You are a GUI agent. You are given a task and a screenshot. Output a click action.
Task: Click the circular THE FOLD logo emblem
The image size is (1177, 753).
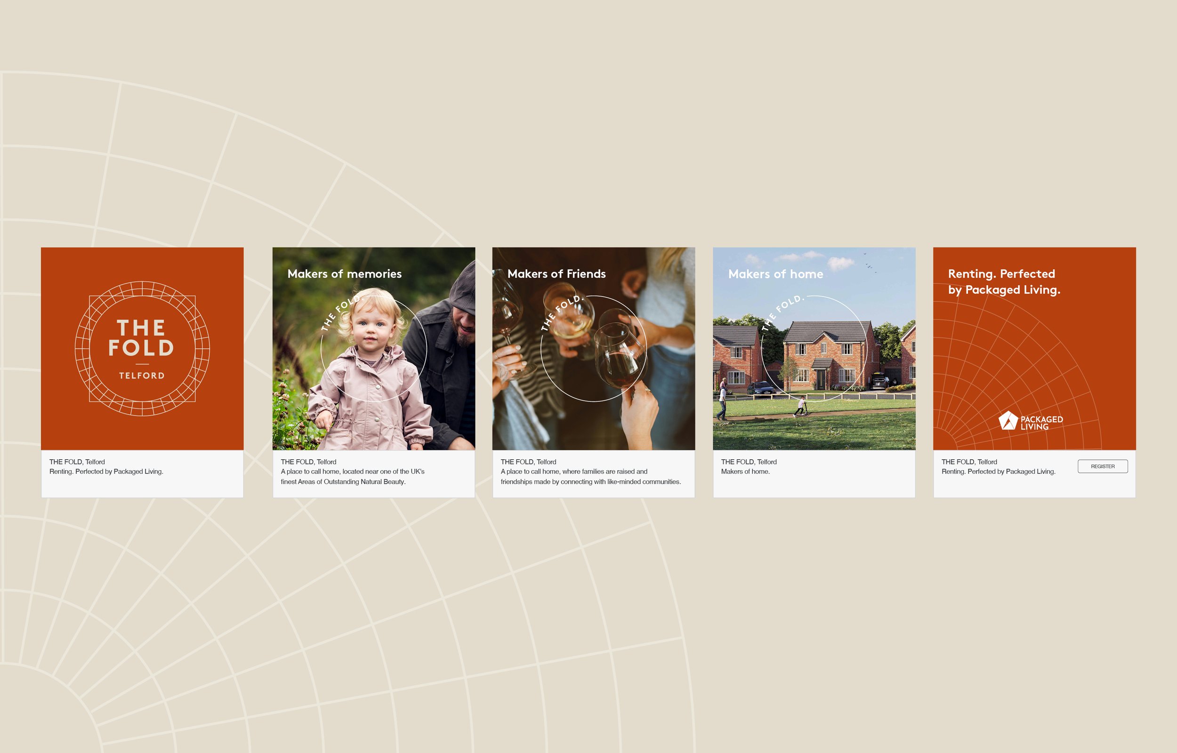[x=142, y=349]
